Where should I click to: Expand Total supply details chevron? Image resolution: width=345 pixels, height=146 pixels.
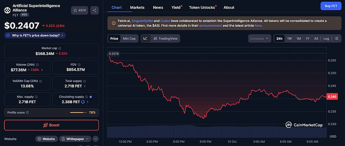(85, 86)
